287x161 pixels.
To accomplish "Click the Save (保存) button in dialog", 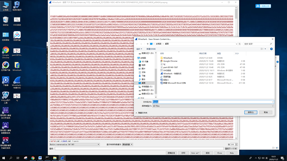I will [x=251, y=112].
